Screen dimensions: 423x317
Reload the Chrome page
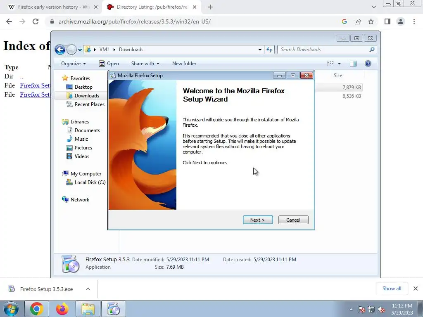(36, 21)
